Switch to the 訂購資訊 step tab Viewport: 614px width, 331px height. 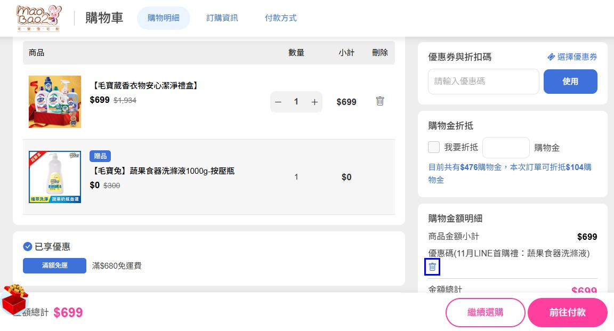(222, 18)
